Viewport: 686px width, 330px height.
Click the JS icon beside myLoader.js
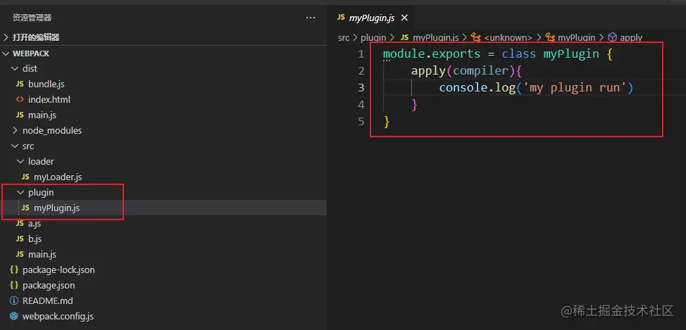(x=25, y=177)
